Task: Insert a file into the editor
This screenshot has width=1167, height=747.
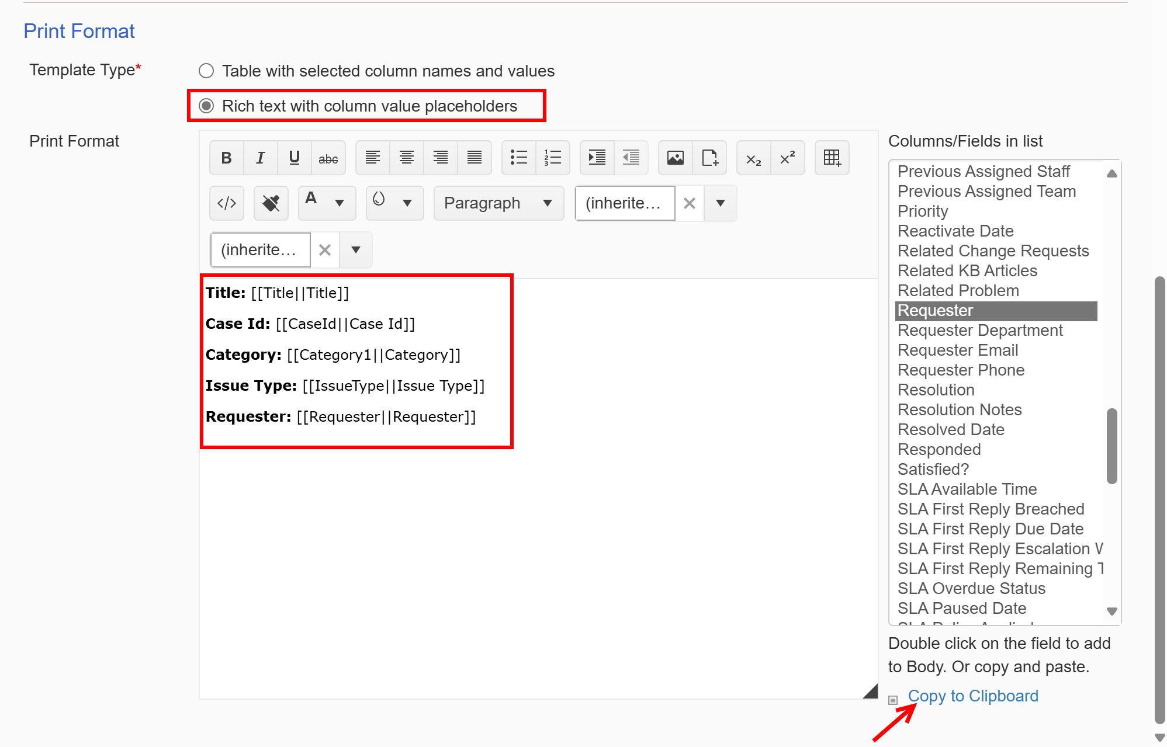Action: pos(709,158)
